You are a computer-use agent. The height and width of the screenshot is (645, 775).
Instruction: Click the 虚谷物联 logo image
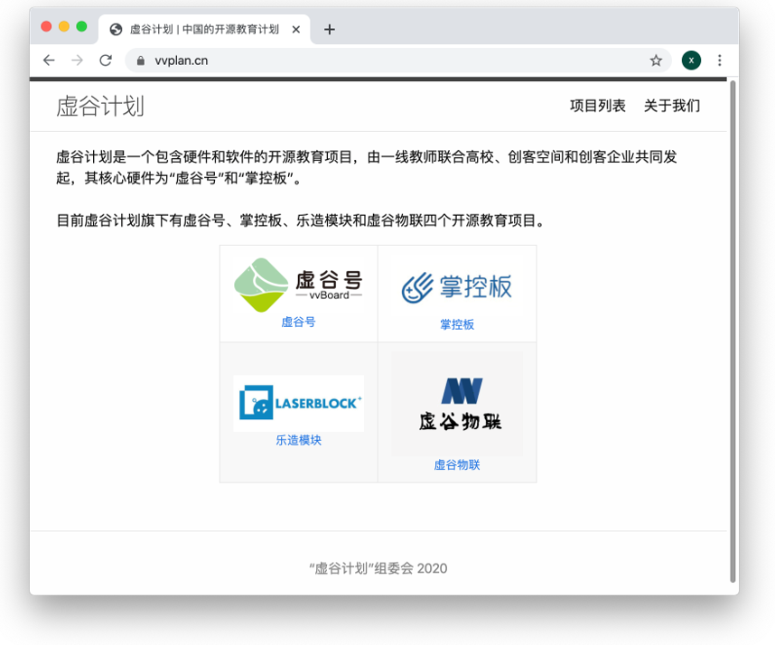pos(457,403)
